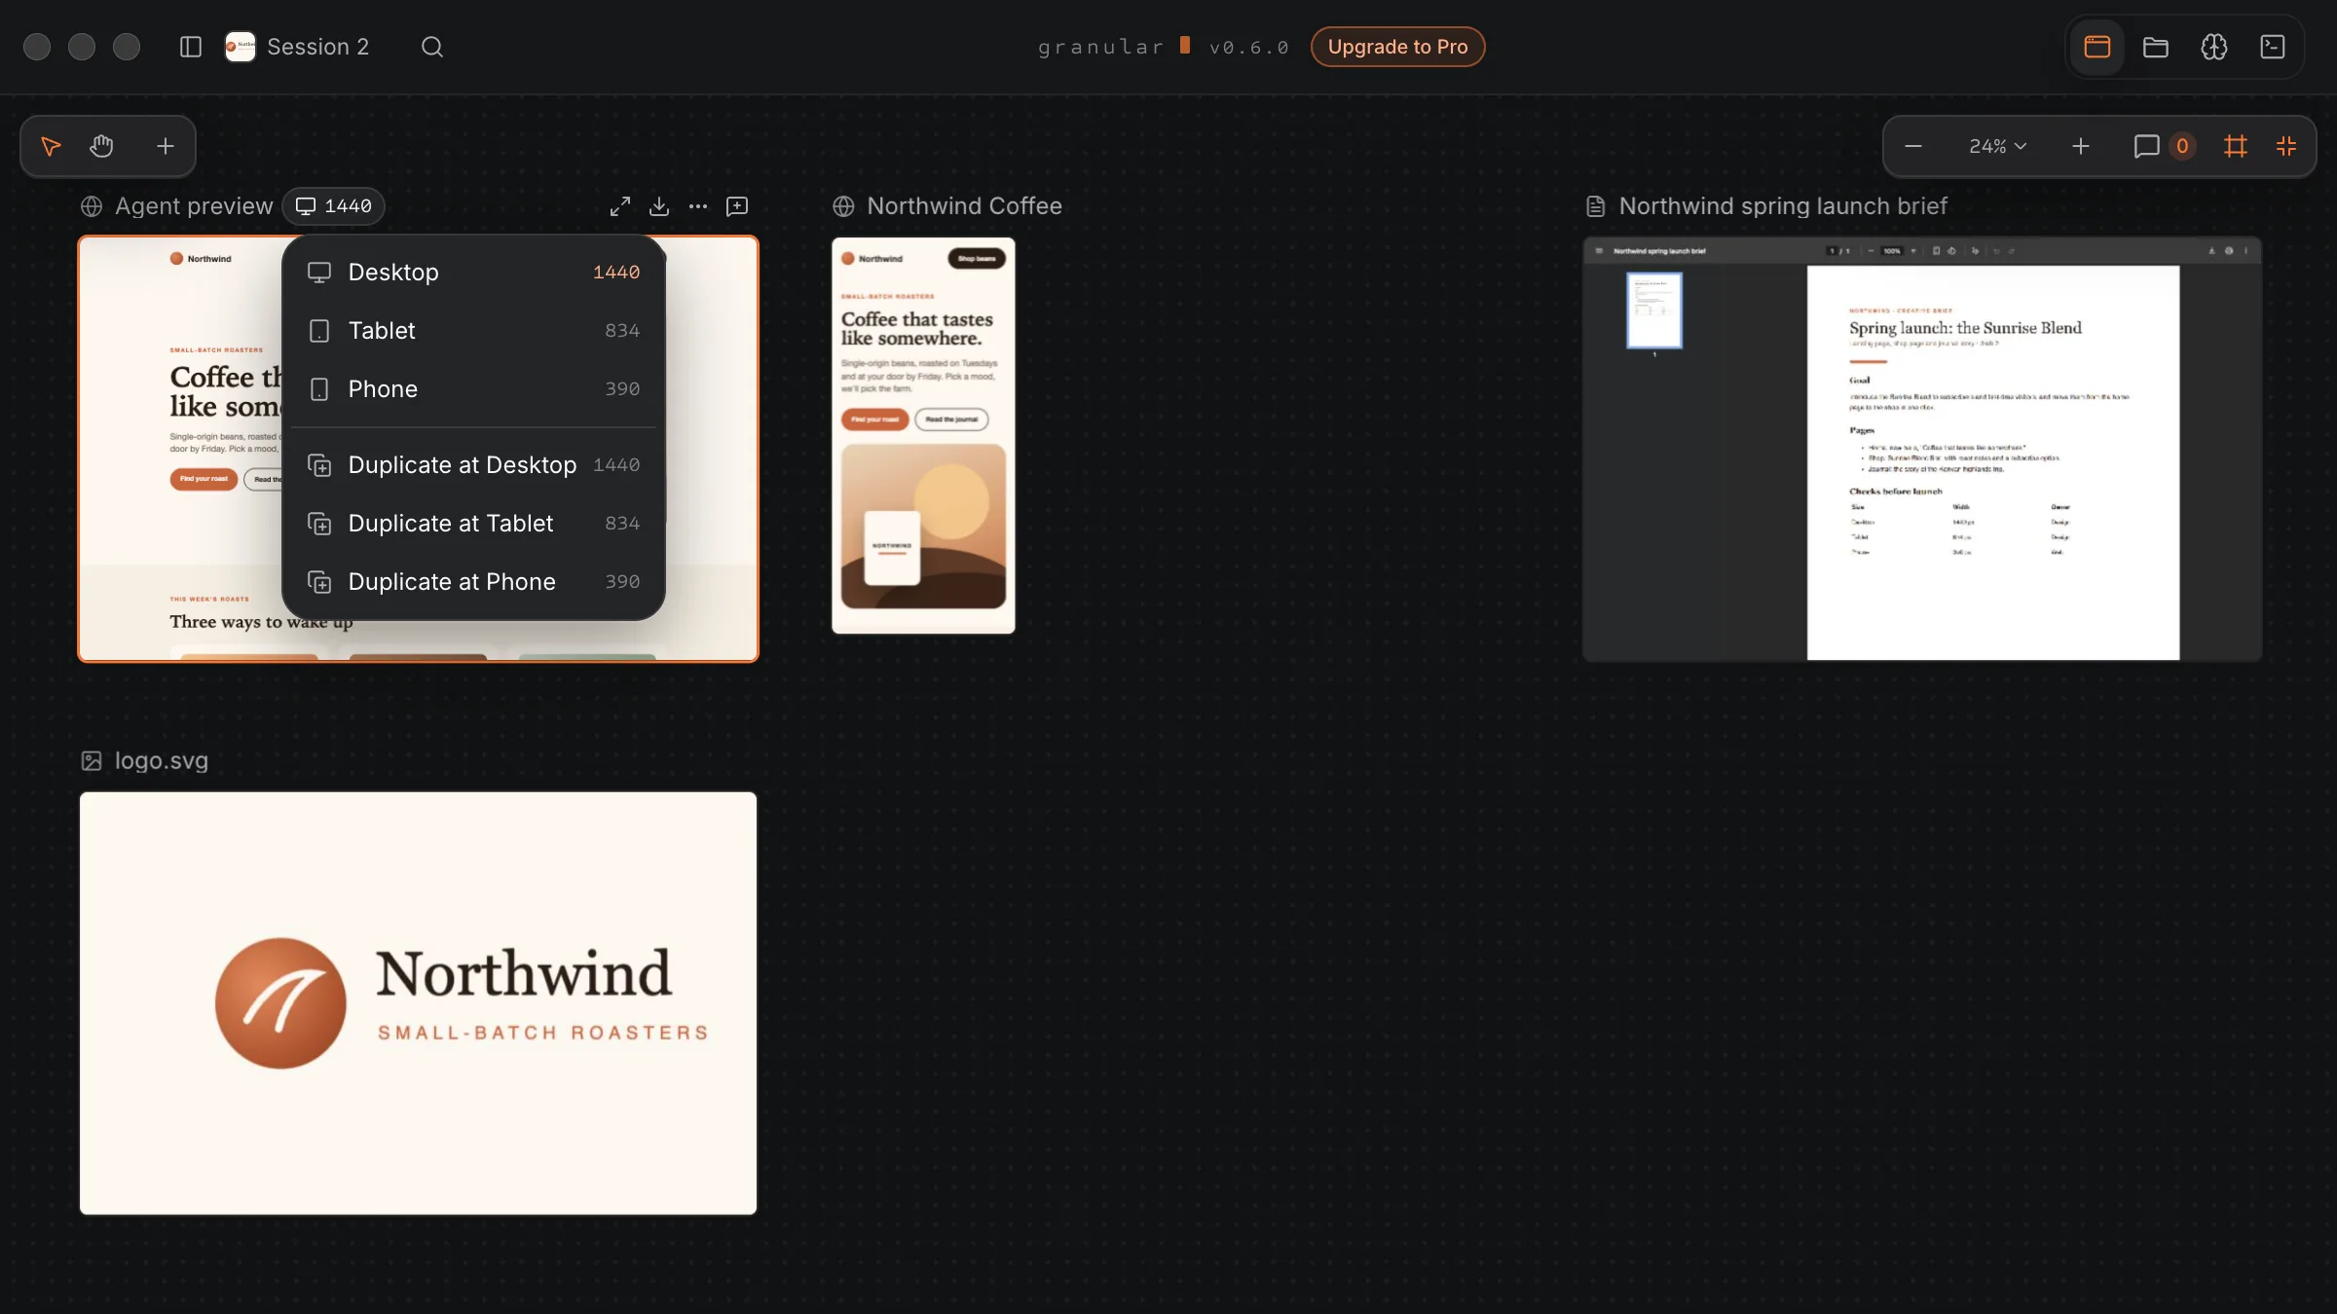Click the PDF page thumbnail in brief
Image resolution: width=2337 pixels, height=1314 pixels.
pos(1654,310)
